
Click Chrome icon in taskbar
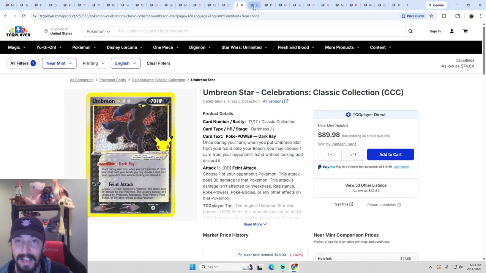point(294,267)
